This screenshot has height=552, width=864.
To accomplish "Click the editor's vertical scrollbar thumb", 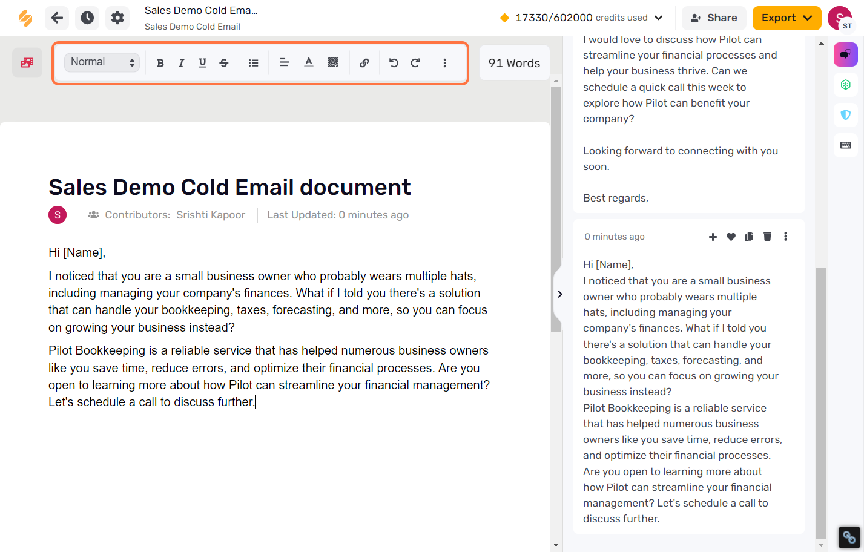I will click(556, 209).
